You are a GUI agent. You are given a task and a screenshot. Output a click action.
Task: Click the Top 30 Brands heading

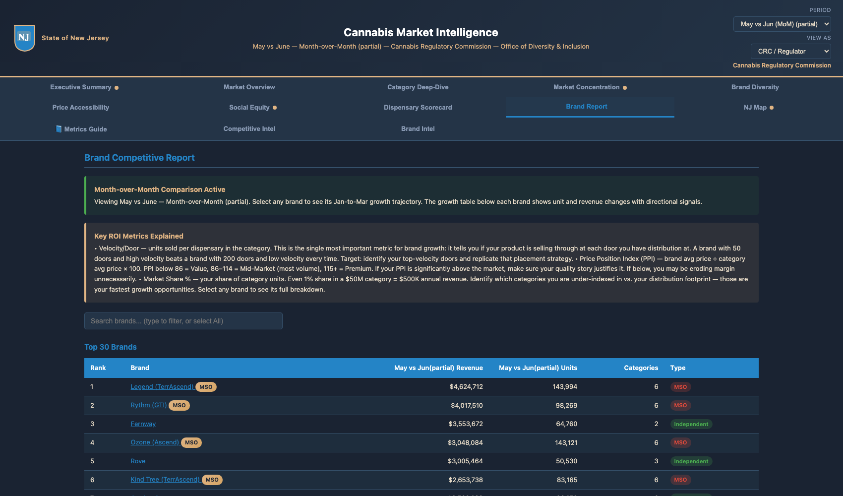[x=111, y=347]
